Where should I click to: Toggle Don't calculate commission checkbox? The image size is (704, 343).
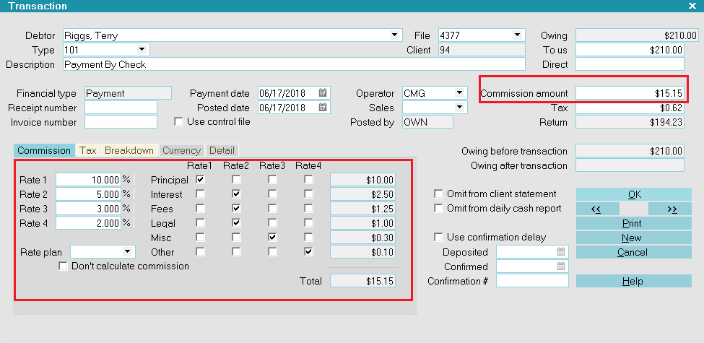63,266
